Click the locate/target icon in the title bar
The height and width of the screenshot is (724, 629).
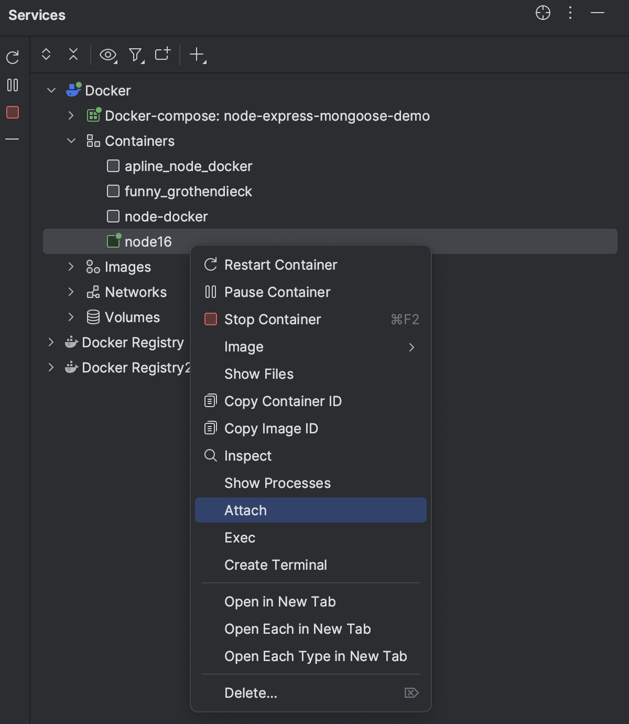pos(543,14)
